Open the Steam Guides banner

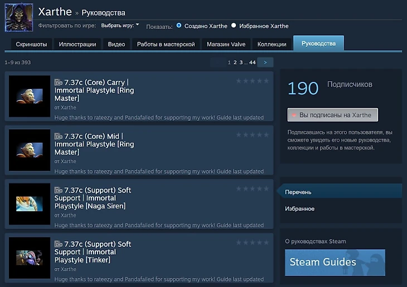335,262
